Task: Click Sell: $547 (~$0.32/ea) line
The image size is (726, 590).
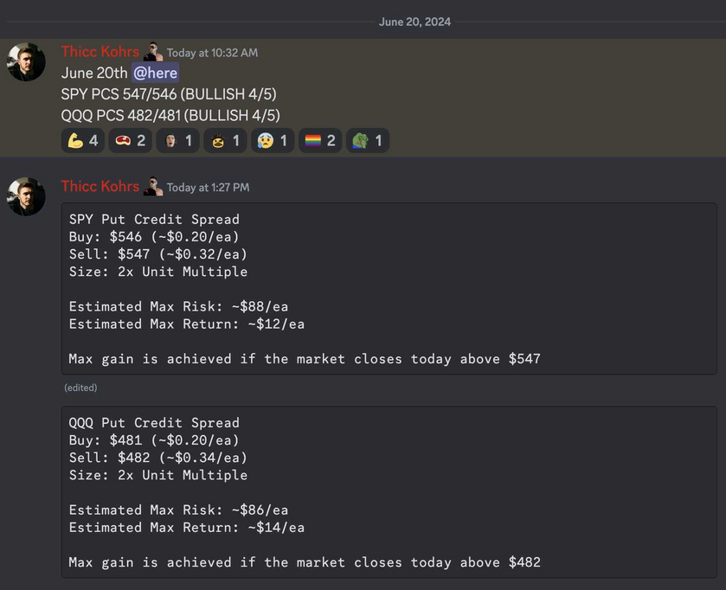Action: [158, 254]
